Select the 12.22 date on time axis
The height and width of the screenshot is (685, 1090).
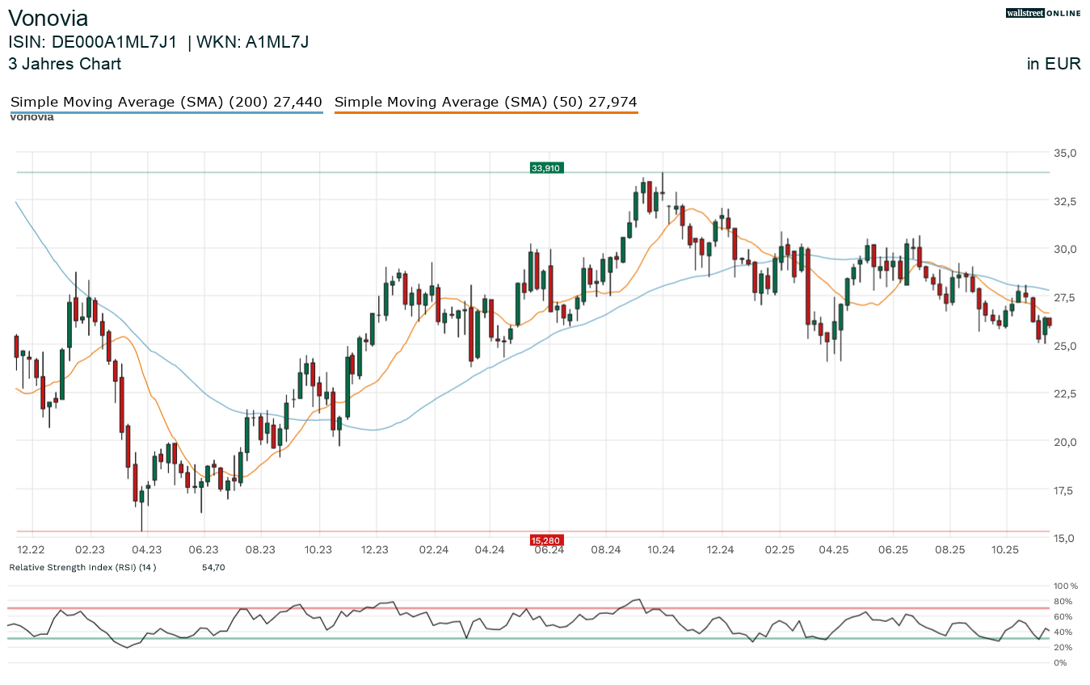(x=32, y=549)
